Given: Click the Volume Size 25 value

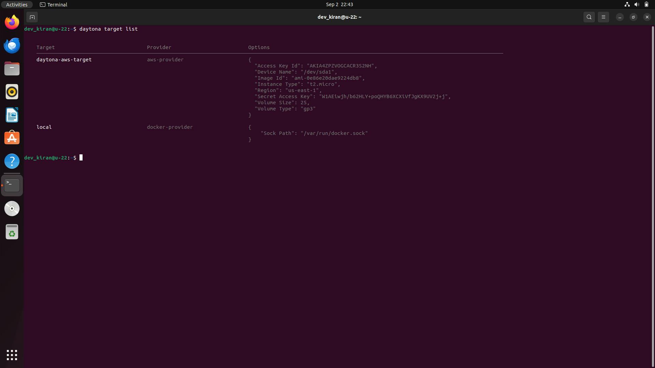Looking at the screenshot, I should (304, 103).
